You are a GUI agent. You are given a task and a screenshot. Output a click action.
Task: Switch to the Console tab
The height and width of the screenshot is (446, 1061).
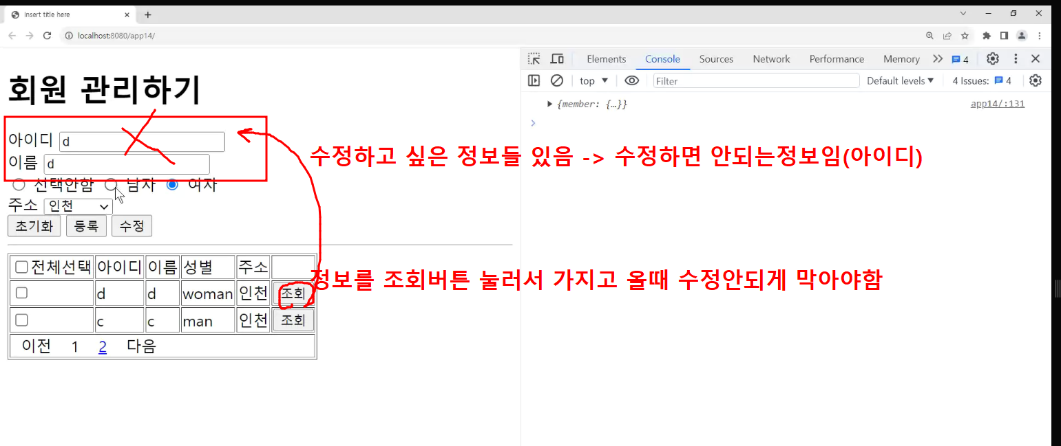tap(662, 59)
